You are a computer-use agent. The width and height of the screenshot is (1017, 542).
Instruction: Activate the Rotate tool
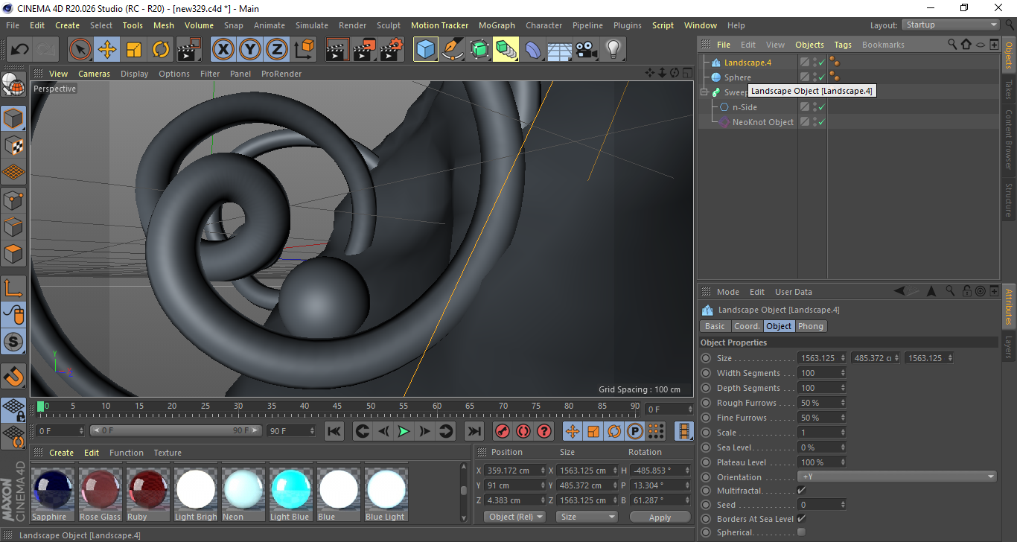click(x=161, y=50)
